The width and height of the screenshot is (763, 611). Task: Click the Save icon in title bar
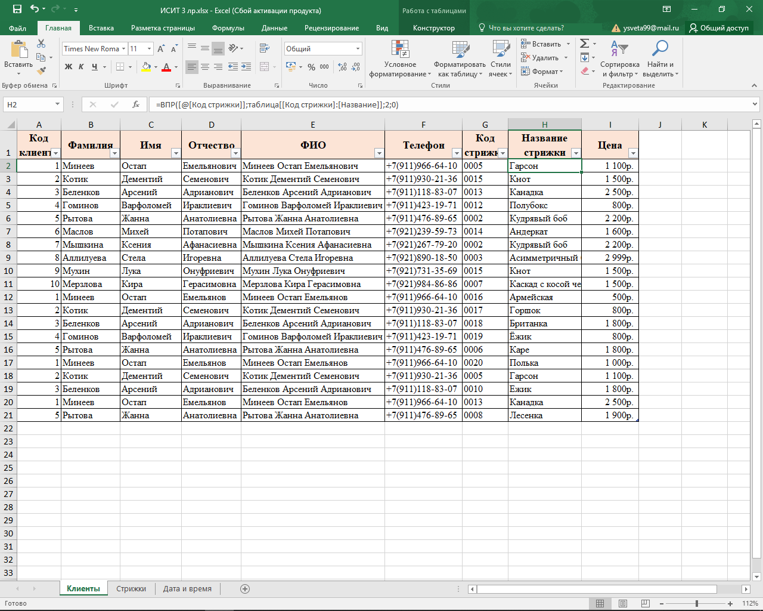(17, 10)
